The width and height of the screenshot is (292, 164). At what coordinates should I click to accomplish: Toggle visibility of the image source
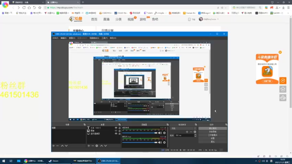point(116,131)
